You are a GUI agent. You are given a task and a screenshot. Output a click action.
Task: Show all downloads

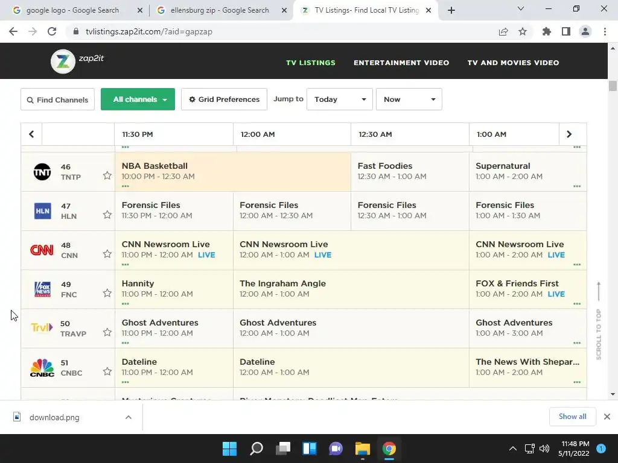tap(572, 417)
